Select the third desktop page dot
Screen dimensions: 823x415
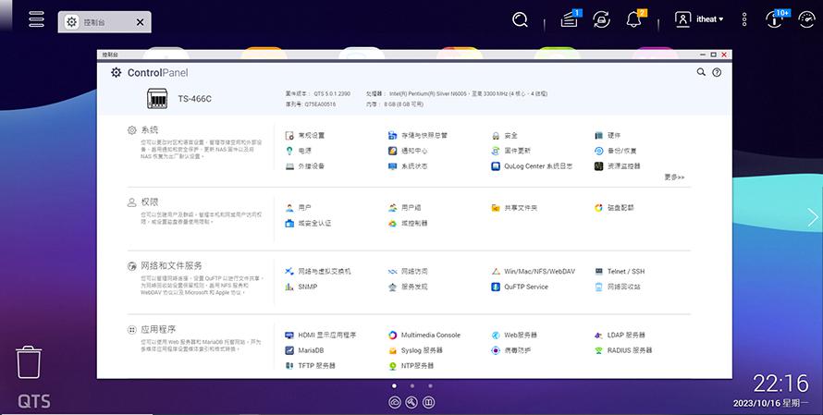pos(430,385)
